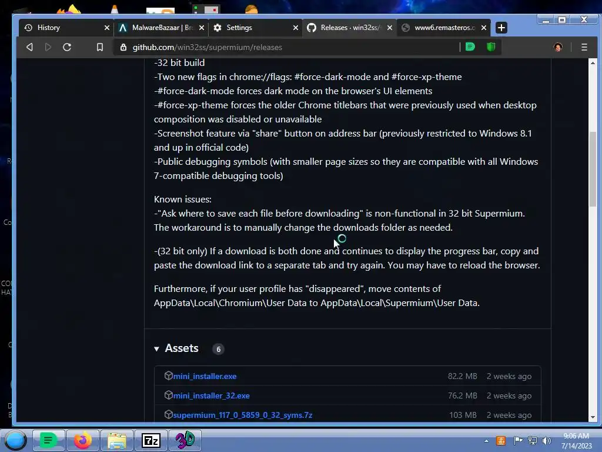
Task: Close the MalwareBazaar tab
Action: (202, 28)
